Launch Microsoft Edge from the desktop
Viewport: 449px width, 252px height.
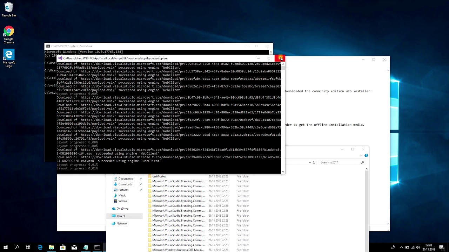point(9,58)
